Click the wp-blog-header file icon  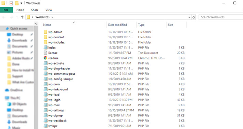pyautogui.click(x=46, y=69)
